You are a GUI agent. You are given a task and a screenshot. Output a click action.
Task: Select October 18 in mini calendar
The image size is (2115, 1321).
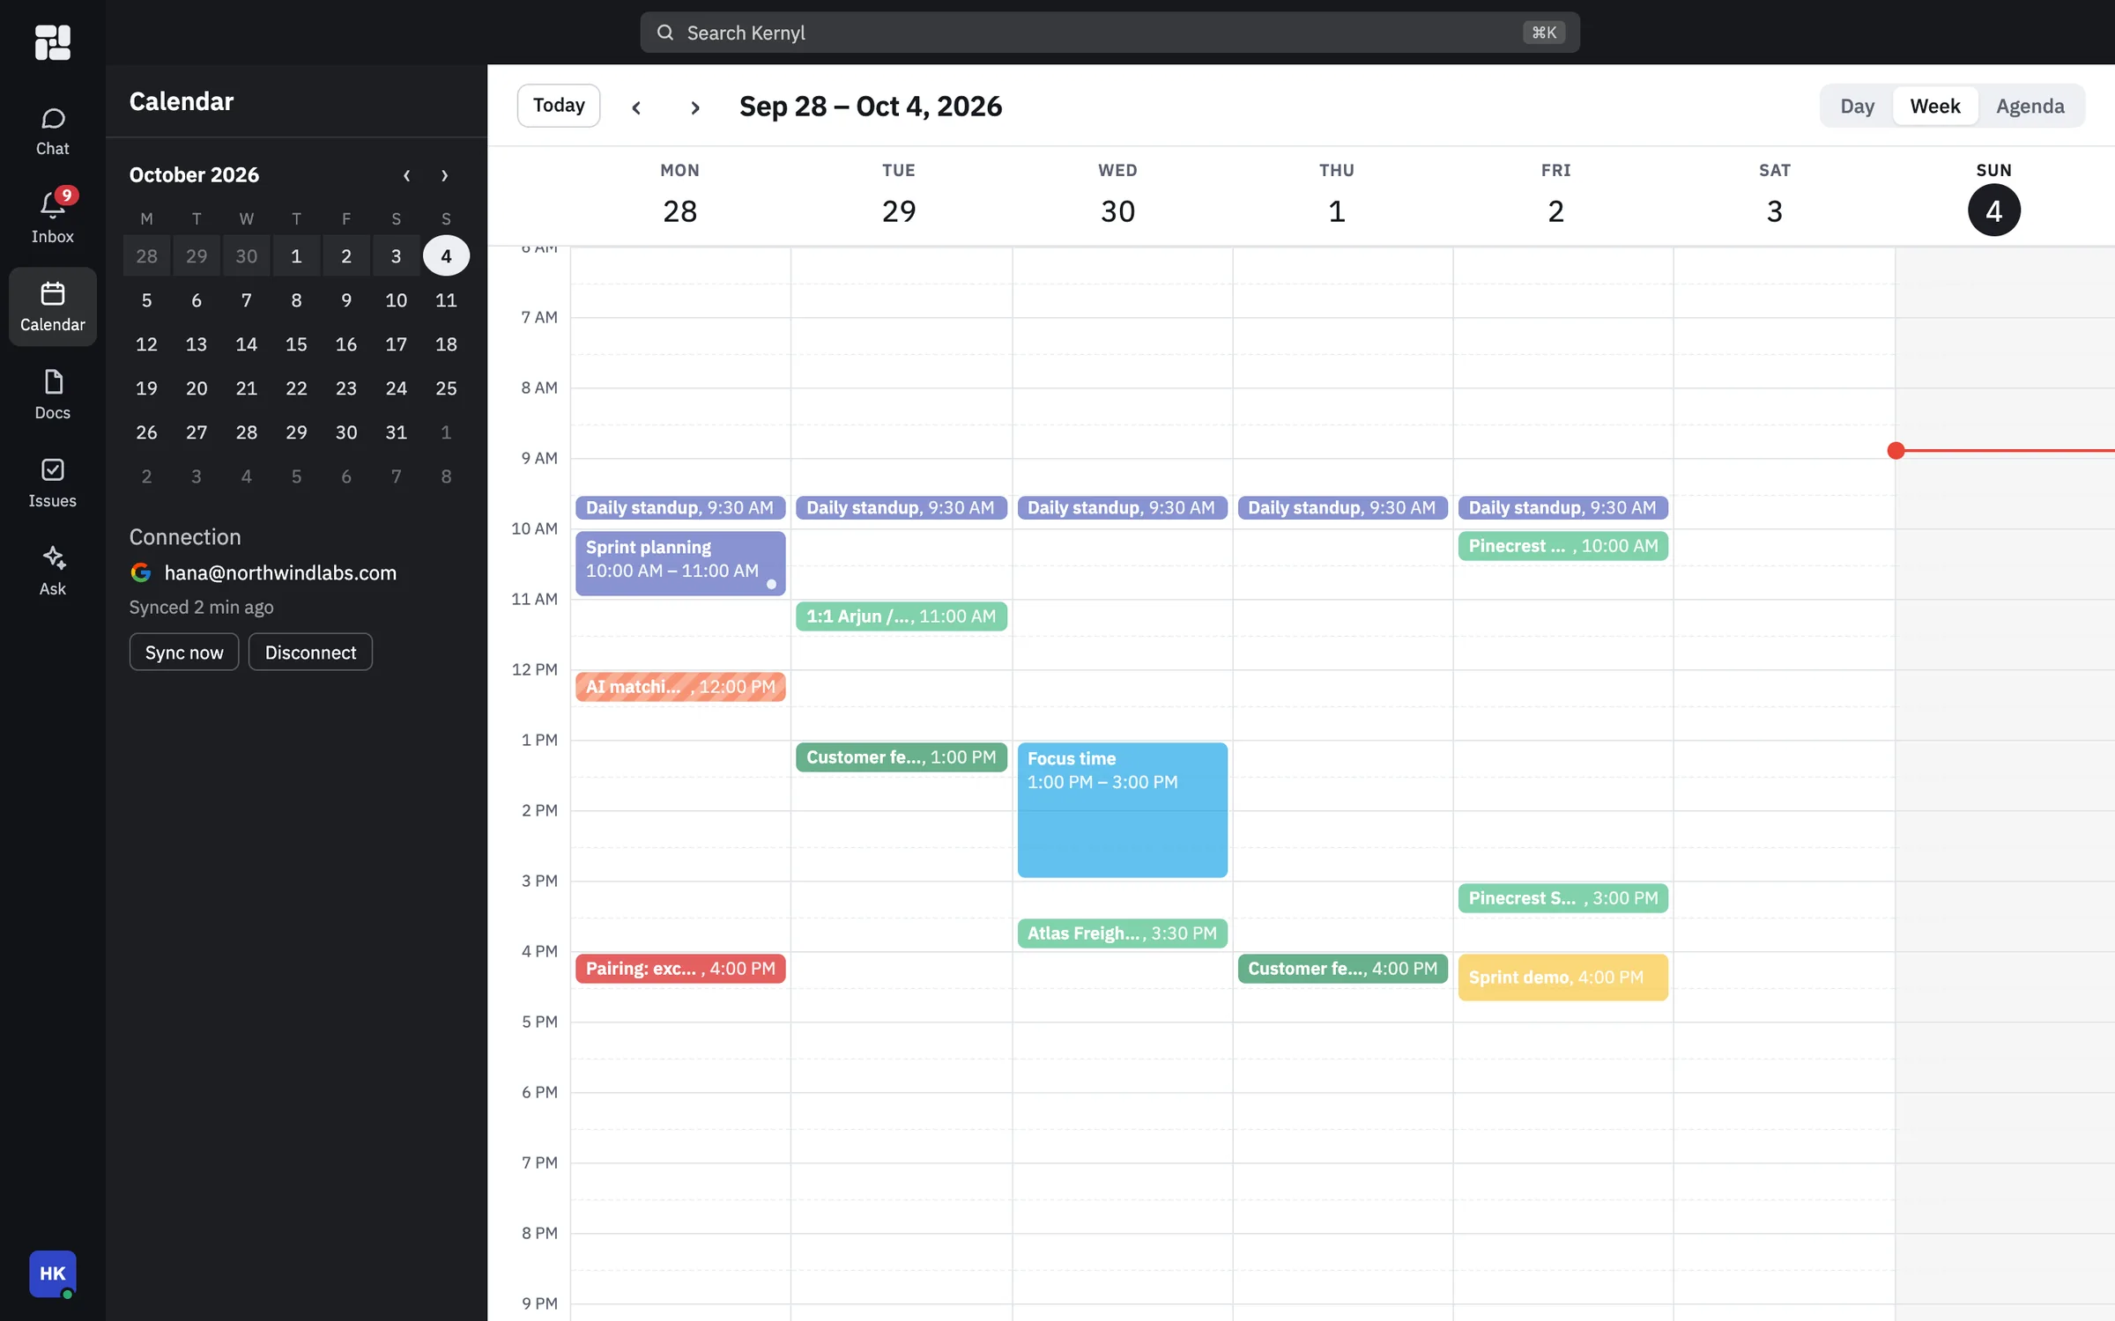click(446, 344)
